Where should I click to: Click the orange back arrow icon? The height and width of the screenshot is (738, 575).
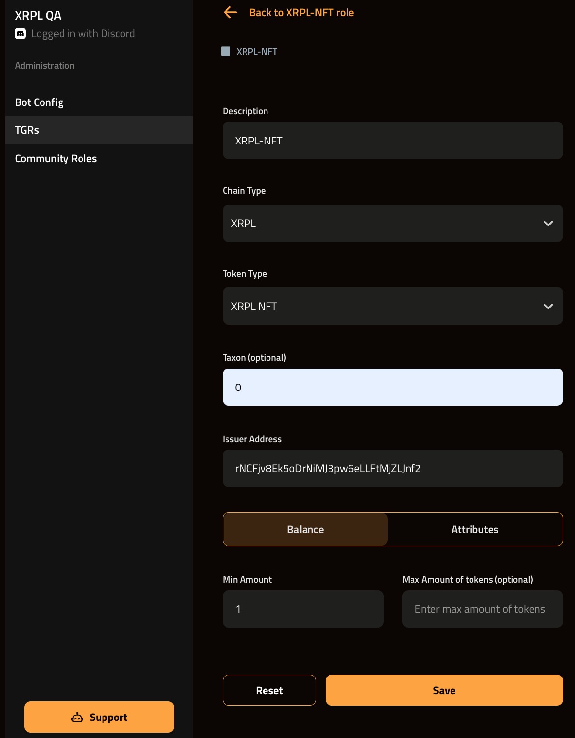point(230,13)
